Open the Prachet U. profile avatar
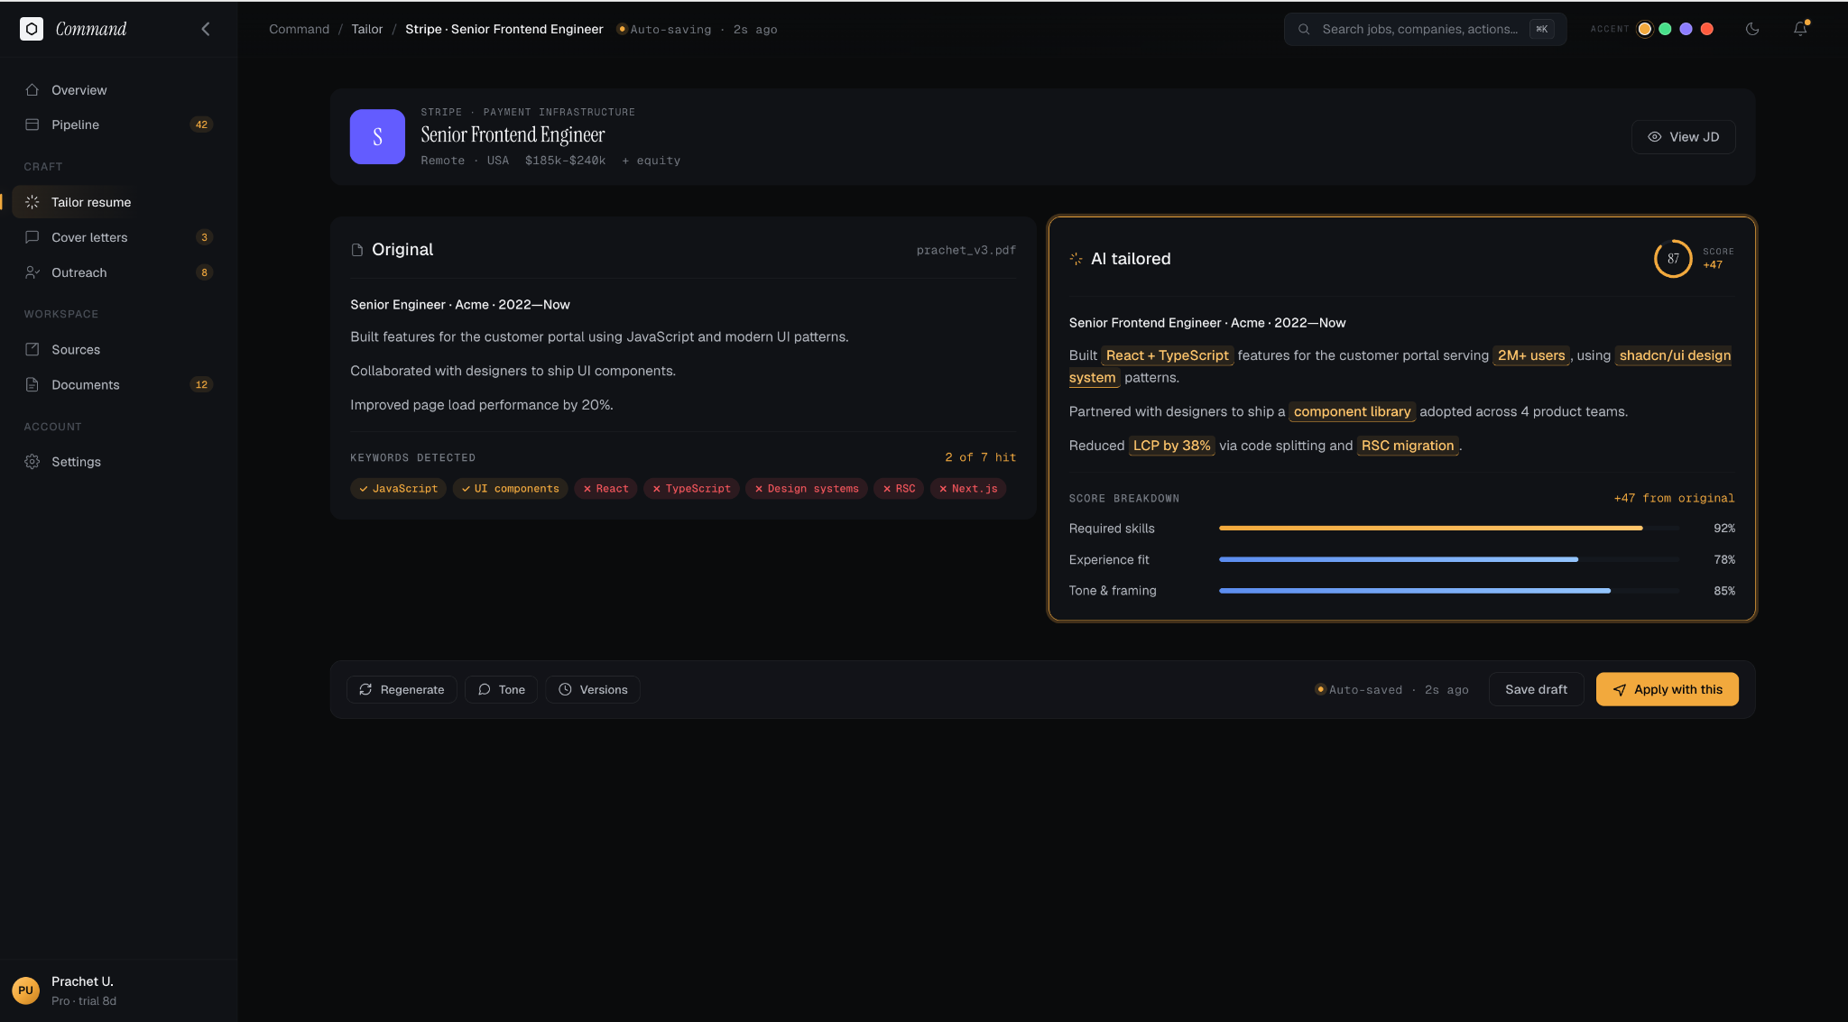1848x1022 pixels. [x=25, y=990]
